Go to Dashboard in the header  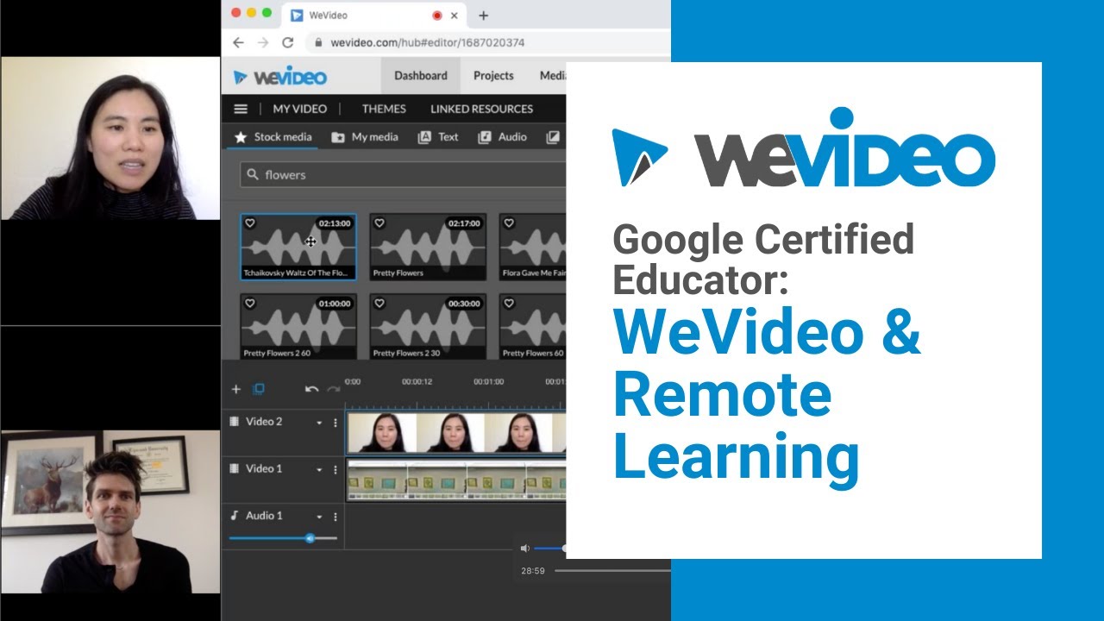pos(421,76)
